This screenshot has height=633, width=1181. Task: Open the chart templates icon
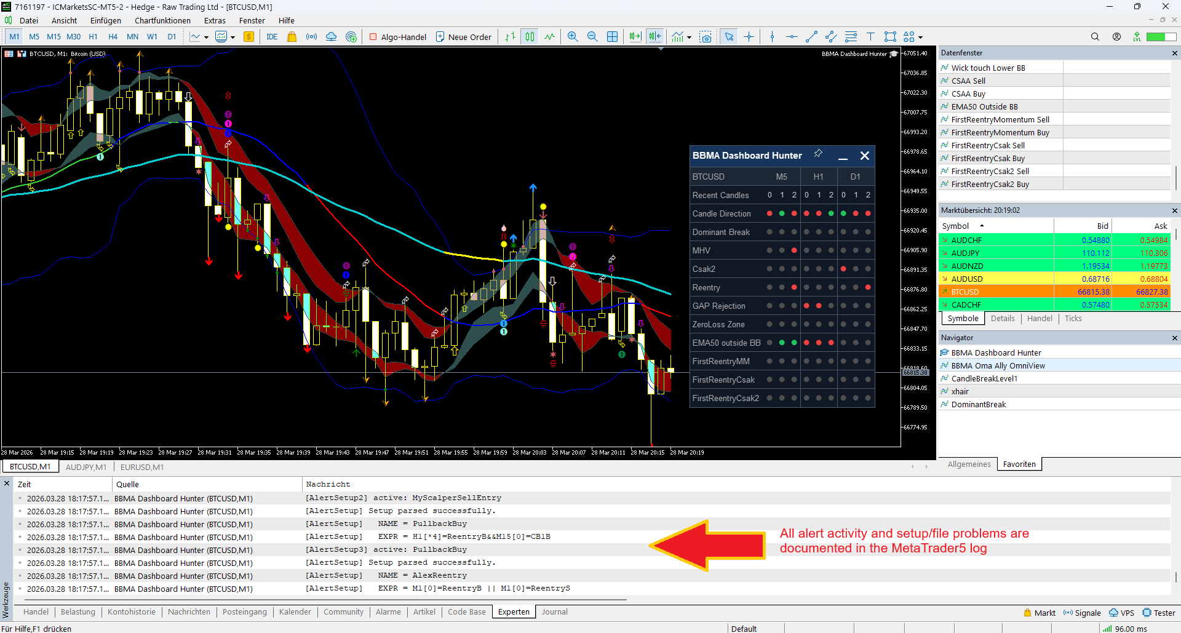[221, 37]
